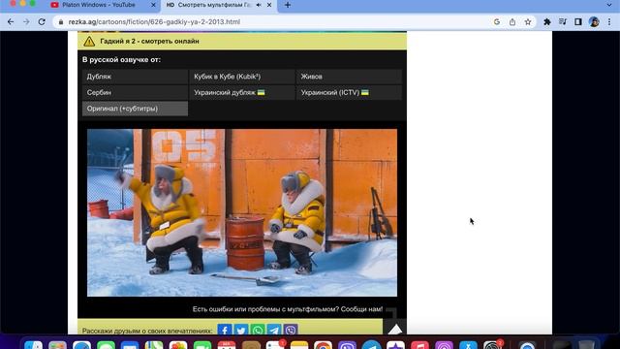Open the Chrome extensions puzzle icon
This screenshot has height=349, width=620.
coord(546,22)
